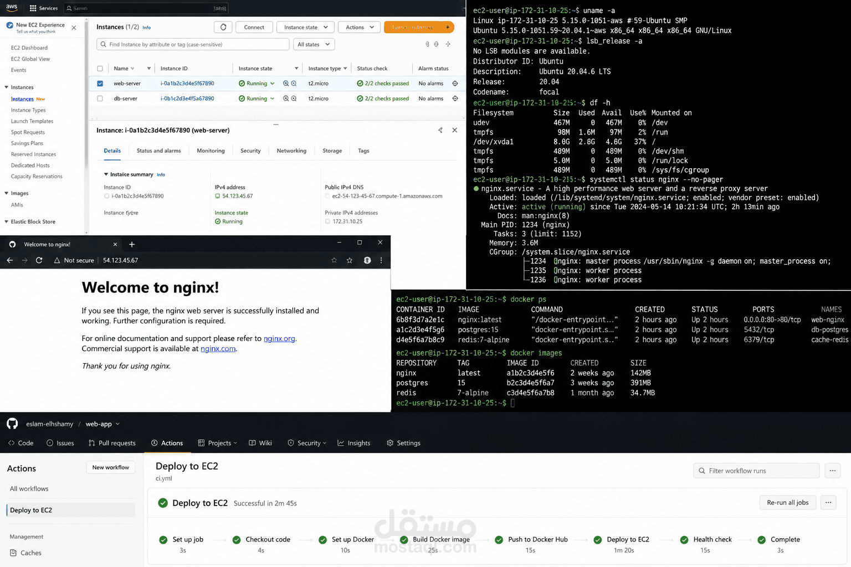
Task: Focus the Filter workflow runs field
Action: click(x=756, y=471)
